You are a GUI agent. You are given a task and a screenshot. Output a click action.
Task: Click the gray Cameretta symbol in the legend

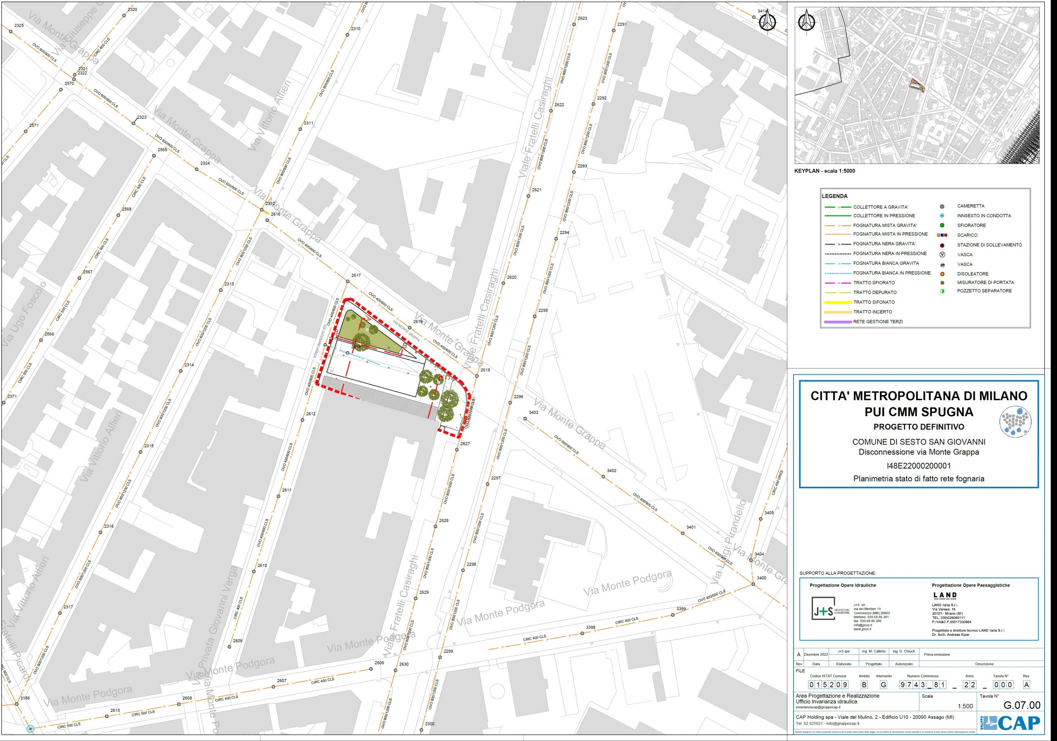click(x=942, y=206)
